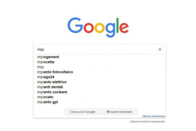Viewport: 196px width, 131px height.
Task: Click the Cerca con Google button
Action: click(x=83, y=112)
